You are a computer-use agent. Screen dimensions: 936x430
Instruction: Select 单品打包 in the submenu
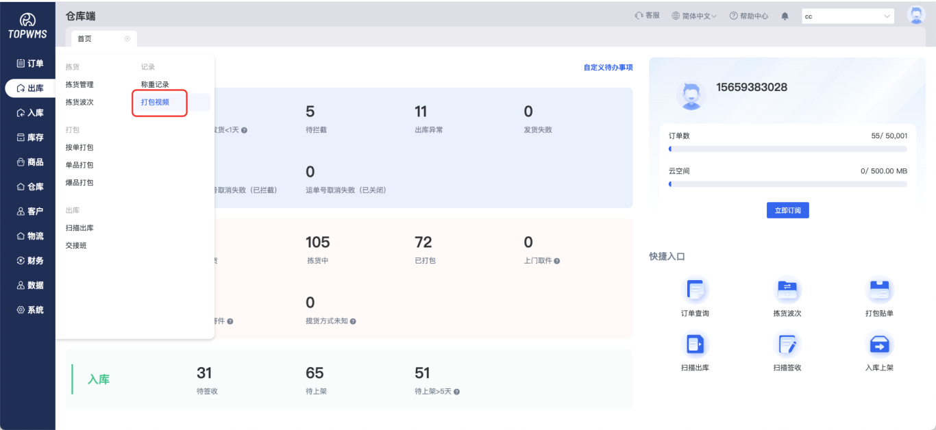[79, 166]
